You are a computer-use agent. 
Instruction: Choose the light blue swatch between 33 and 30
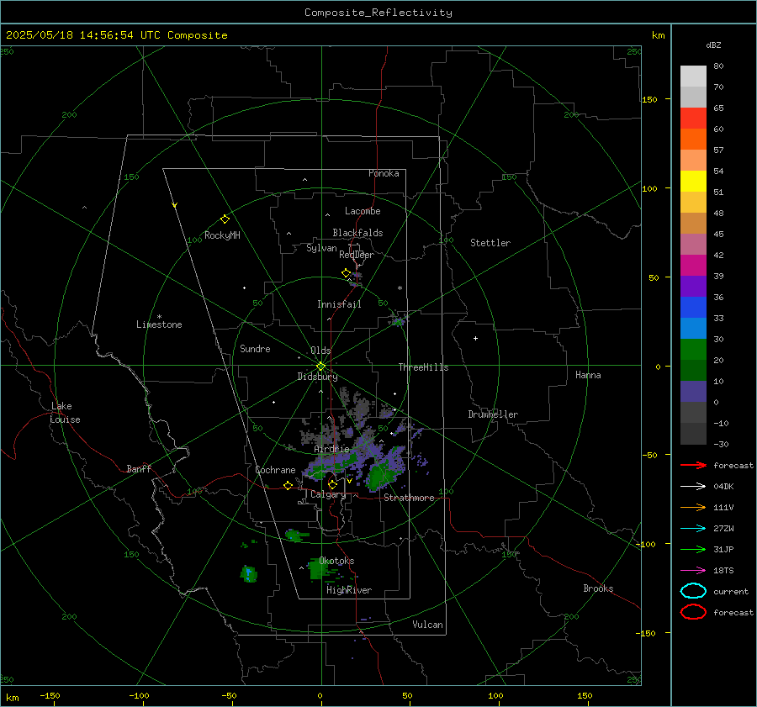click(x=693, y=329)
